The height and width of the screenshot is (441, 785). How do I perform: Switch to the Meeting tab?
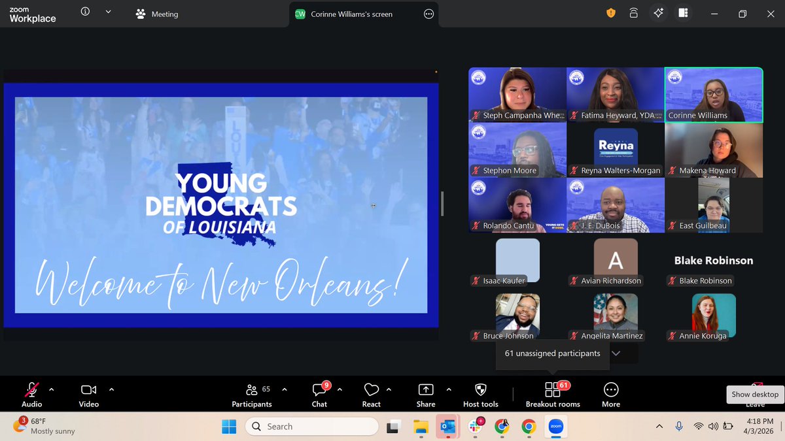coord(157,14)
